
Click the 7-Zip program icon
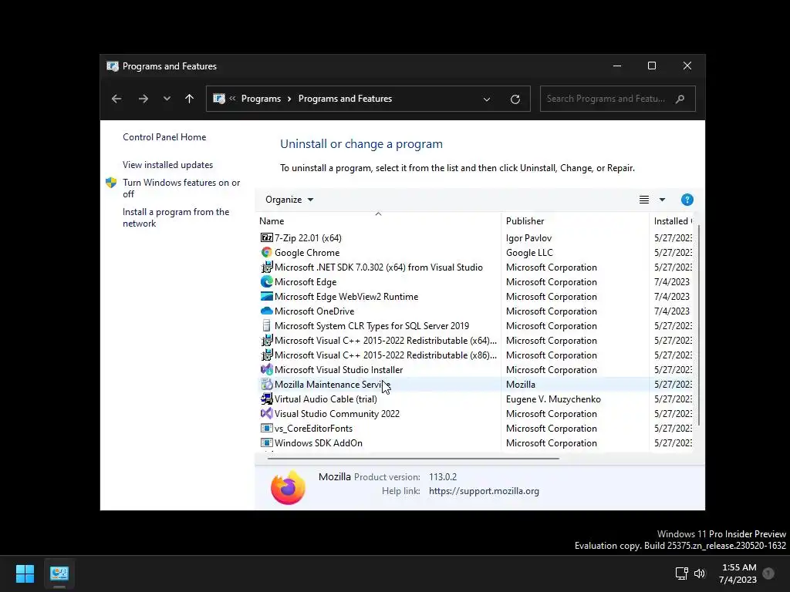click(266, 237)
